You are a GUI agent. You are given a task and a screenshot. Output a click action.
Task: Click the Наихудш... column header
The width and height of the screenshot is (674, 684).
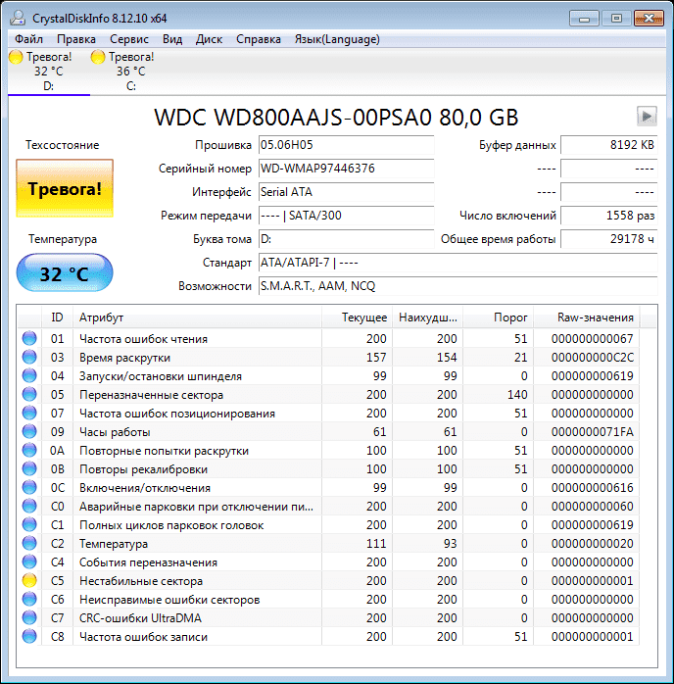(x=428, y=318)
